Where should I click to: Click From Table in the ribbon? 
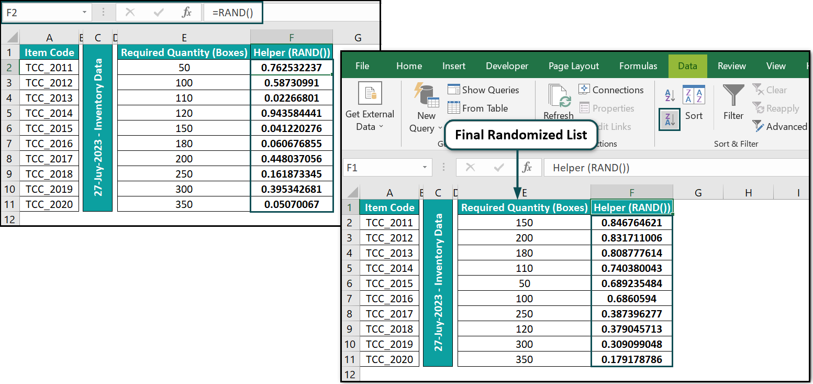[x=477, y=108]
